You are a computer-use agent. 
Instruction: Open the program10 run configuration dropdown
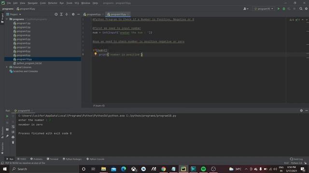click(264, 9)
